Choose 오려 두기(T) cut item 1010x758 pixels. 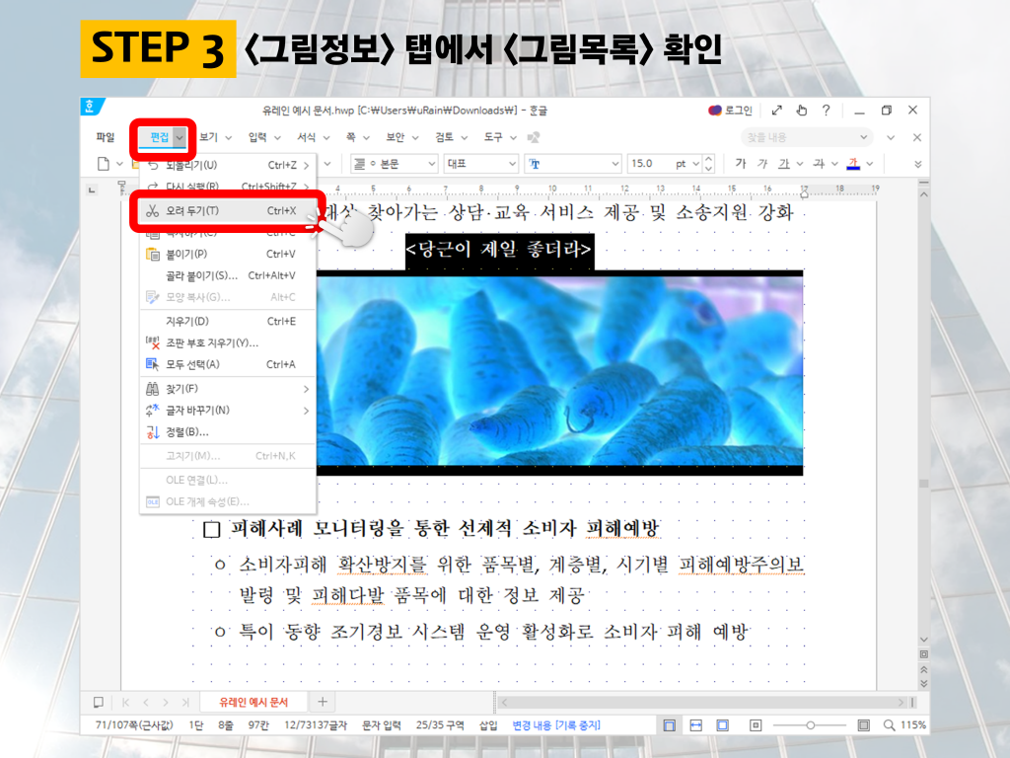click(x=228, y=211)
